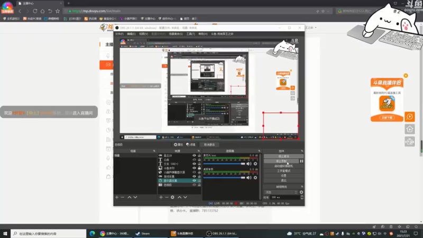Click the Windows Start button

(5, 233)
